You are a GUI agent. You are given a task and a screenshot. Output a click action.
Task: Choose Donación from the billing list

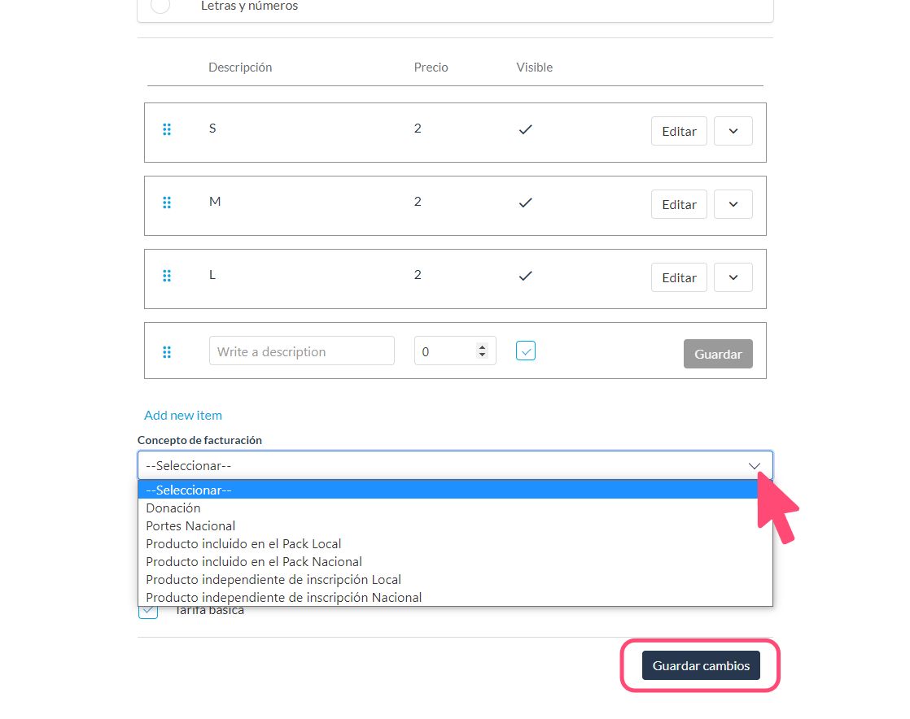pos(173,508)
